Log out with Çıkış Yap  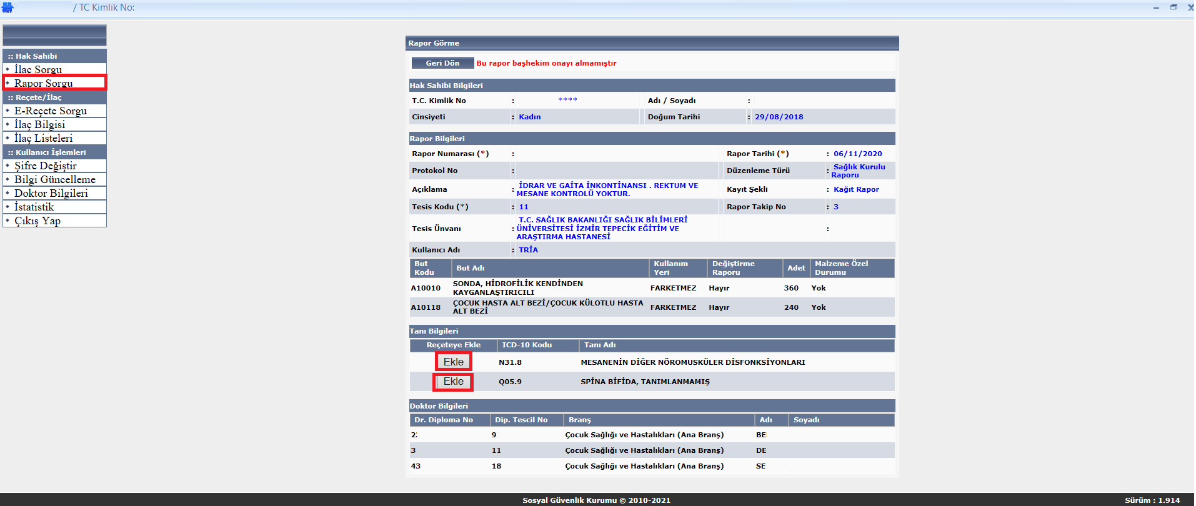[37, 221]
